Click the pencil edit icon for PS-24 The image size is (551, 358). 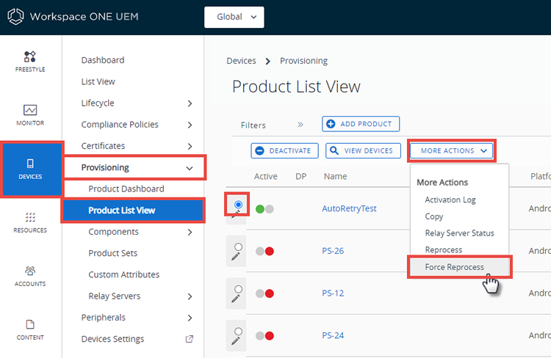(x=235, y=341)
